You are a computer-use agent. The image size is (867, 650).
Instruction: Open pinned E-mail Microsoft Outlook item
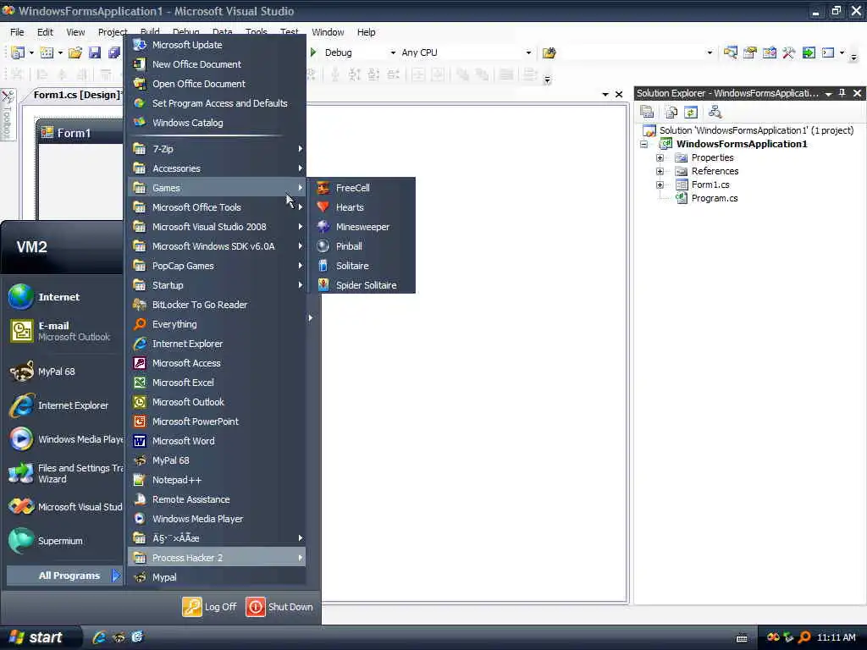pos(64,331)
